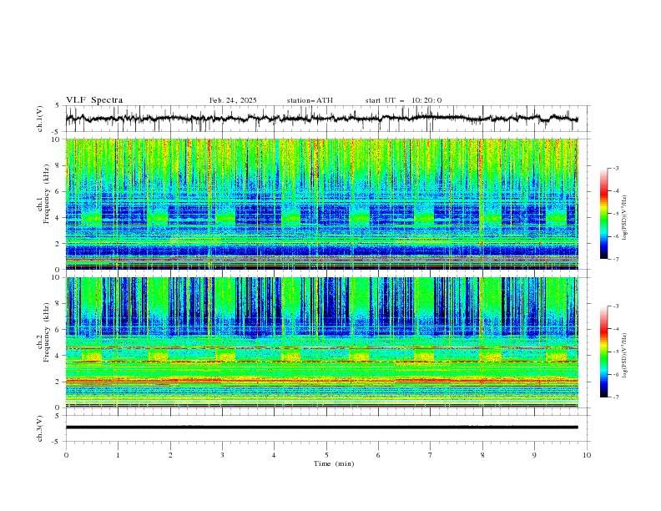This screenshot has width=661, height=511.
Task: Click the ch.1 spectrogram color scale bar
Action: (x=603, y=214)
